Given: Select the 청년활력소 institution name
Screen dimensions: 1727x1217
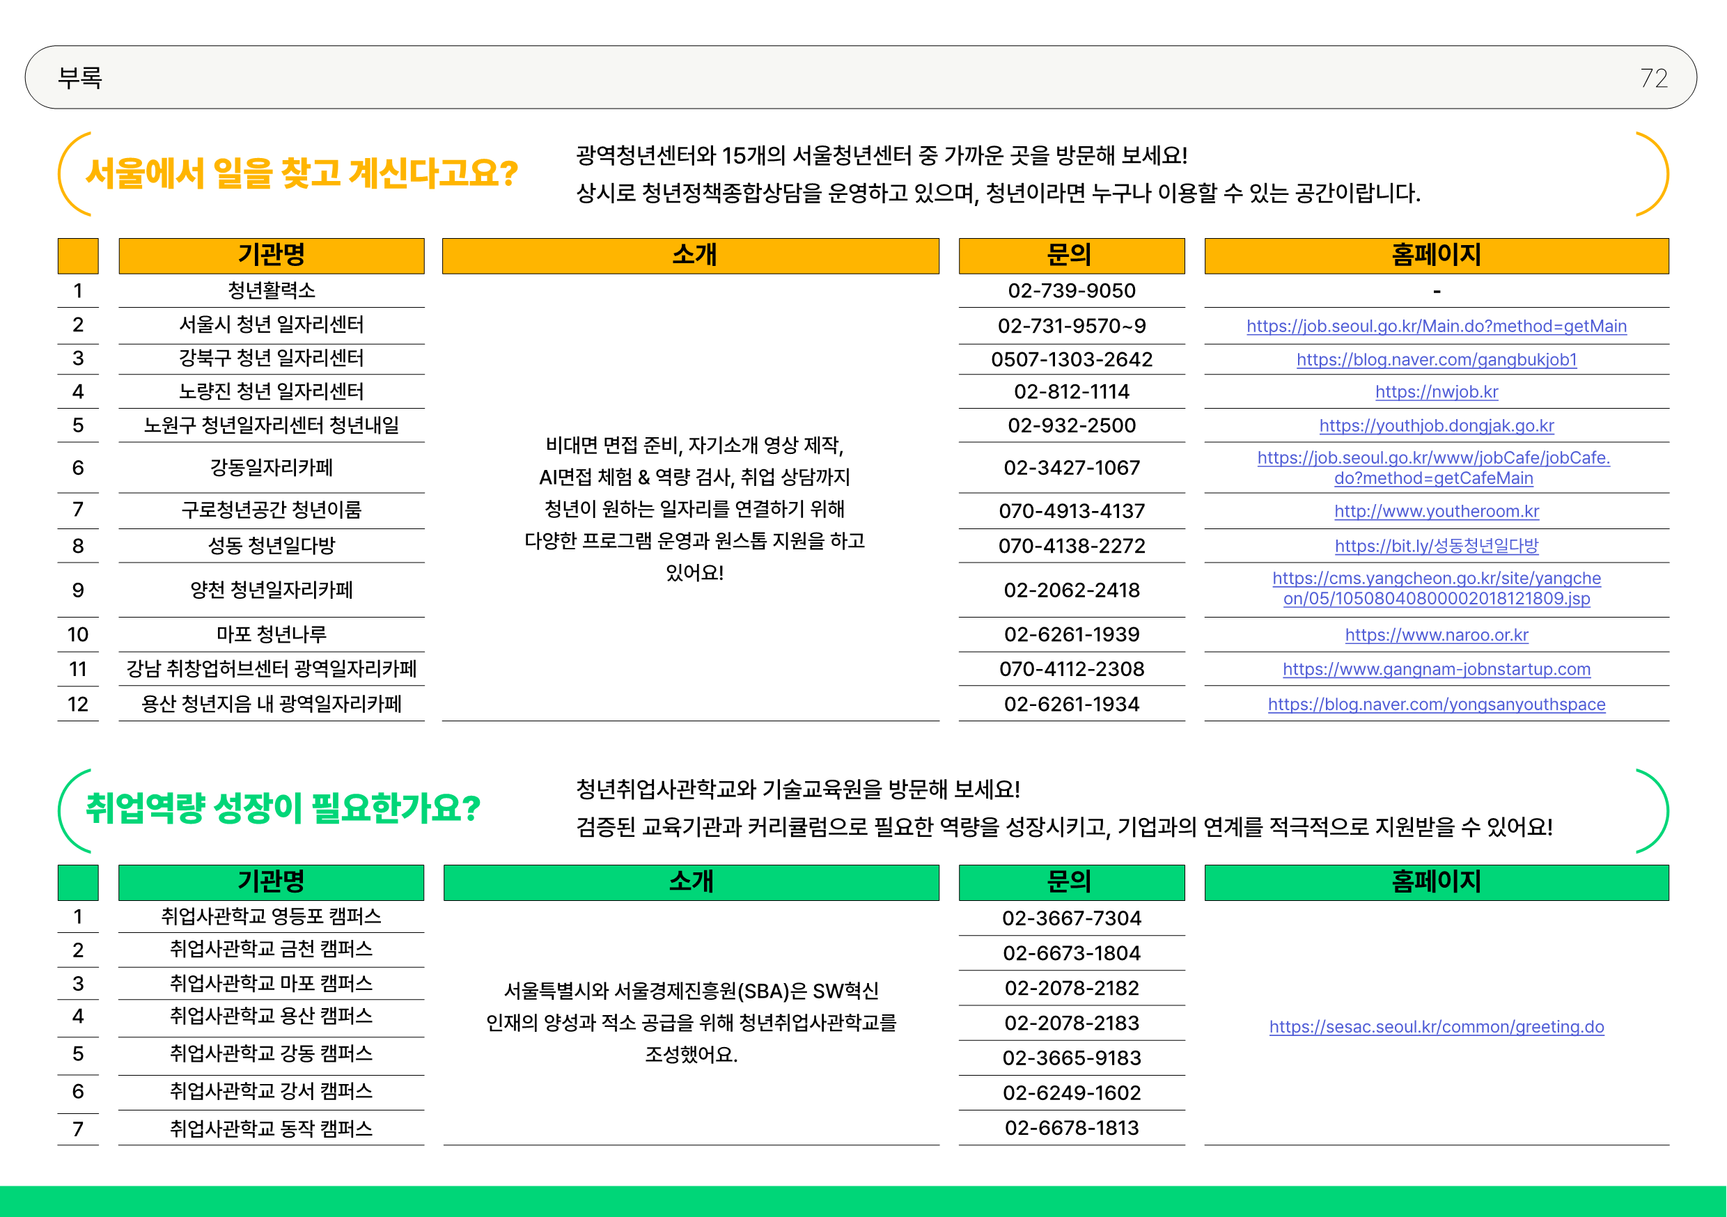Looking at the screenshot, I should (x=271, y=290).
